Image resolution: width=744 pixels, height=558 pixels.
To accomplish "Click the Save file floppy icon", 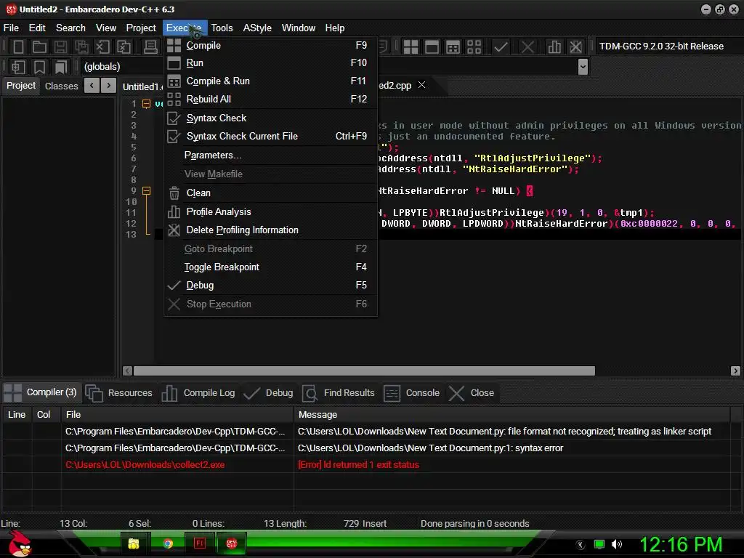I will (x=60, y=46).
